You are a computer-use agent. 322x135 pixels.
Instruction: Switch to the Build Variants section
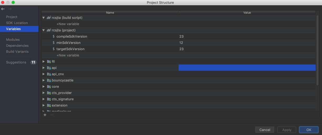[17, 51]
